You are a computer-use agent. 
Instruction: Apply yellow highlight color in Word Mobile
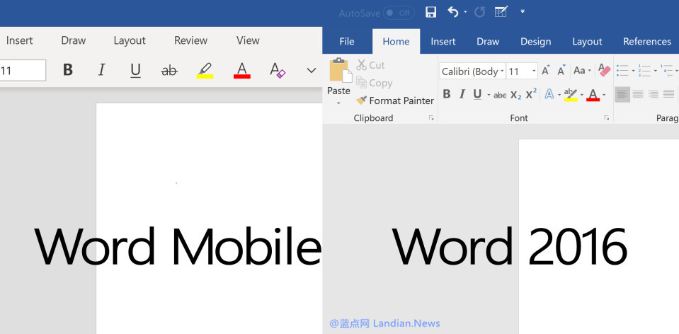205,70
